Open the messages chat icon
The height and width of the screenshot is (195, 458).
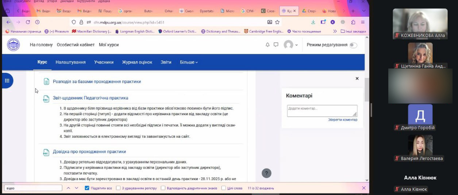point(276,45)
